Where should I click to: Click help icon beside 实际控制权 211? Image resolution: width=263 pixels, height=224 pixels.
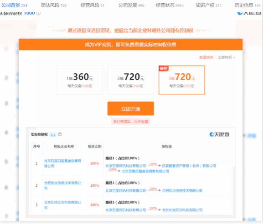point(60,134)
